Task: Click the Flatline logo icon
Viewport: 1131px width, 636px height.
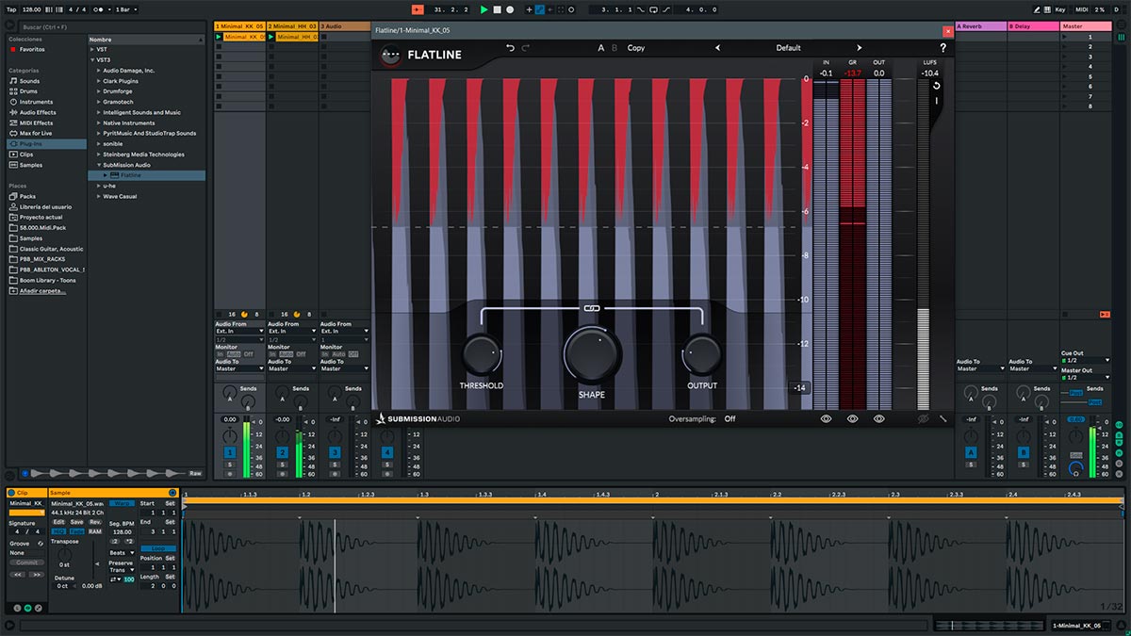Action: (x=389, y=55)
